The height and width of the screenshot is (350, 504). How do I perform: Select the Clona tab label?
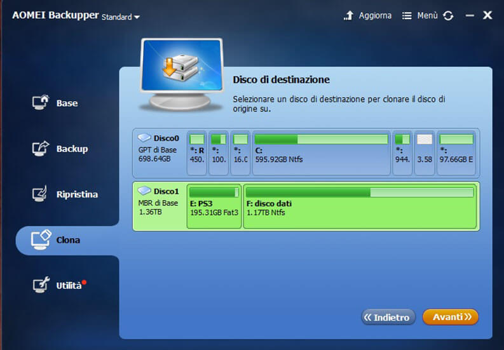68,240
